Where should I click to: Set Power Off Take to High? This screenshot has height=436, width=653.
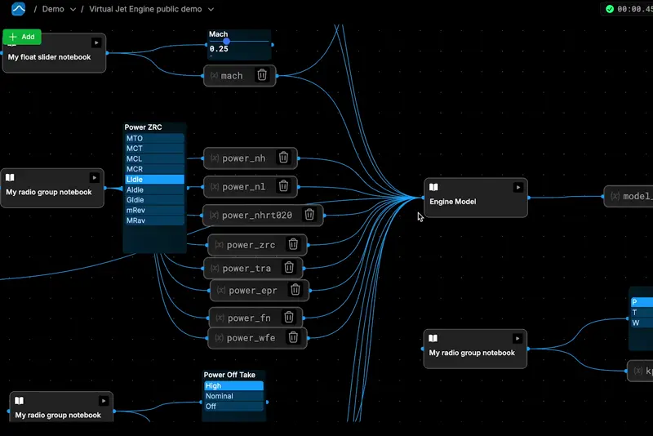click(233, 385)
